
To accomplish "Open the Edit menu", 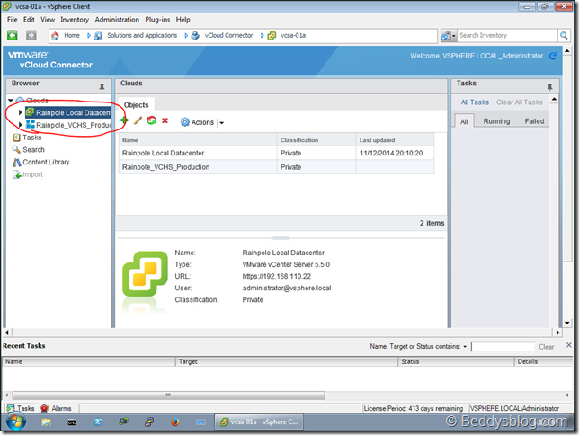I will [x=29, y=20].
